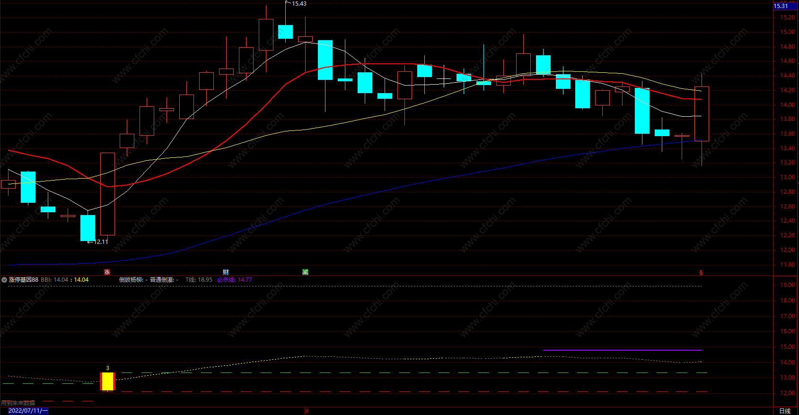Click the green 减 marker icon

point(305,272)
